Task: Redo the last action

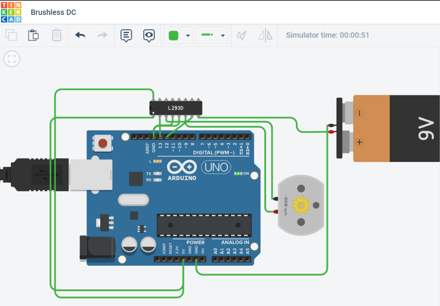Action: click(102, 35)
